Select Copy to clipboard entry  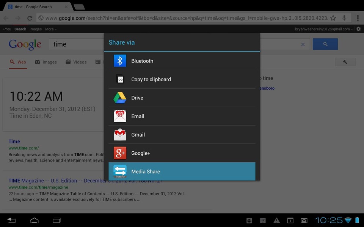tap(182, 79)
